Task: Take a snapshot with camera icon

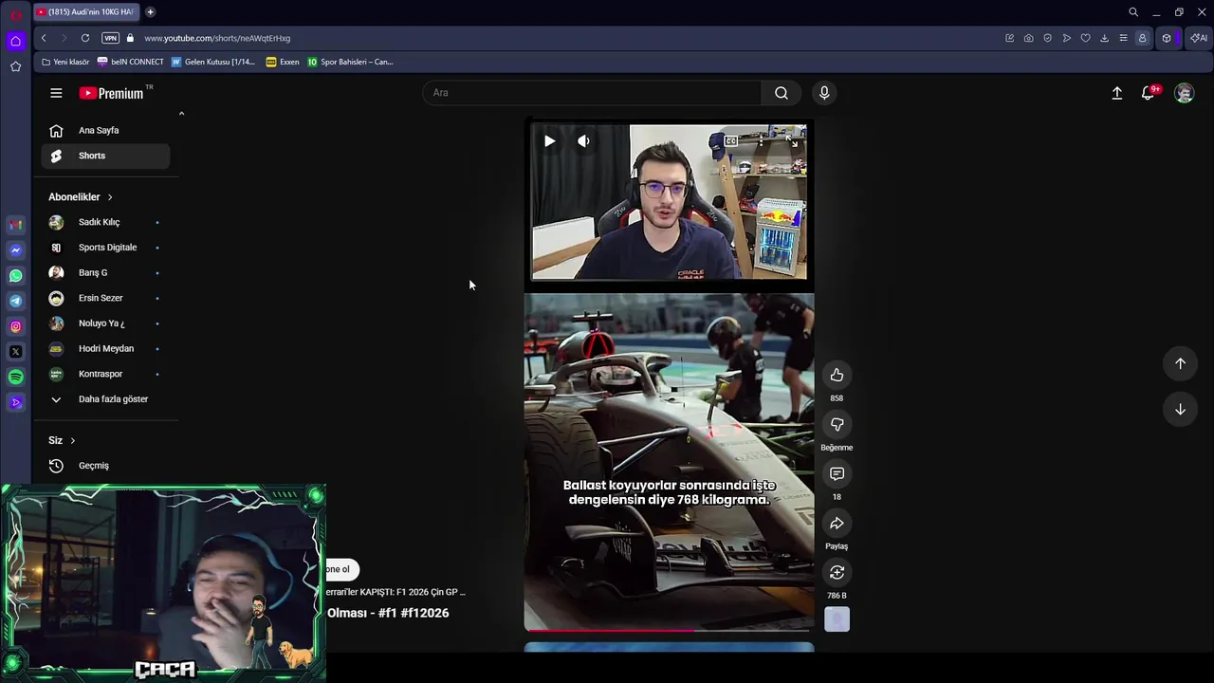Action: [x=1028, y=38]
